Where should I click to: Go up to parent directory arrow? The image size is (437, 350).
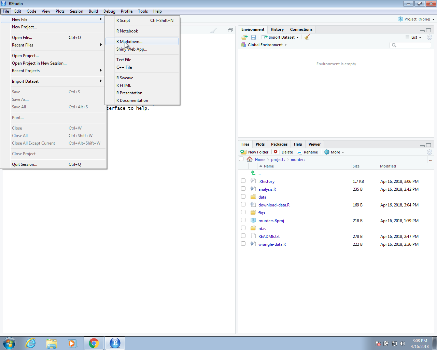pos(253,173)
